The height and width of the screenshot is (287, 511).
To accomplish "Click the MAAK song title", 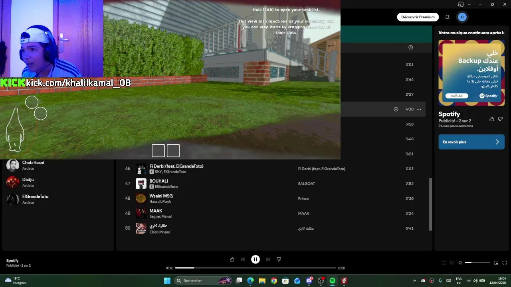I will coord(156,211).
